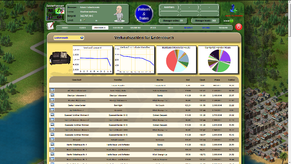
Task: Sort table by Marke column header
Action: pyautogui.click(x=160, y=80)
